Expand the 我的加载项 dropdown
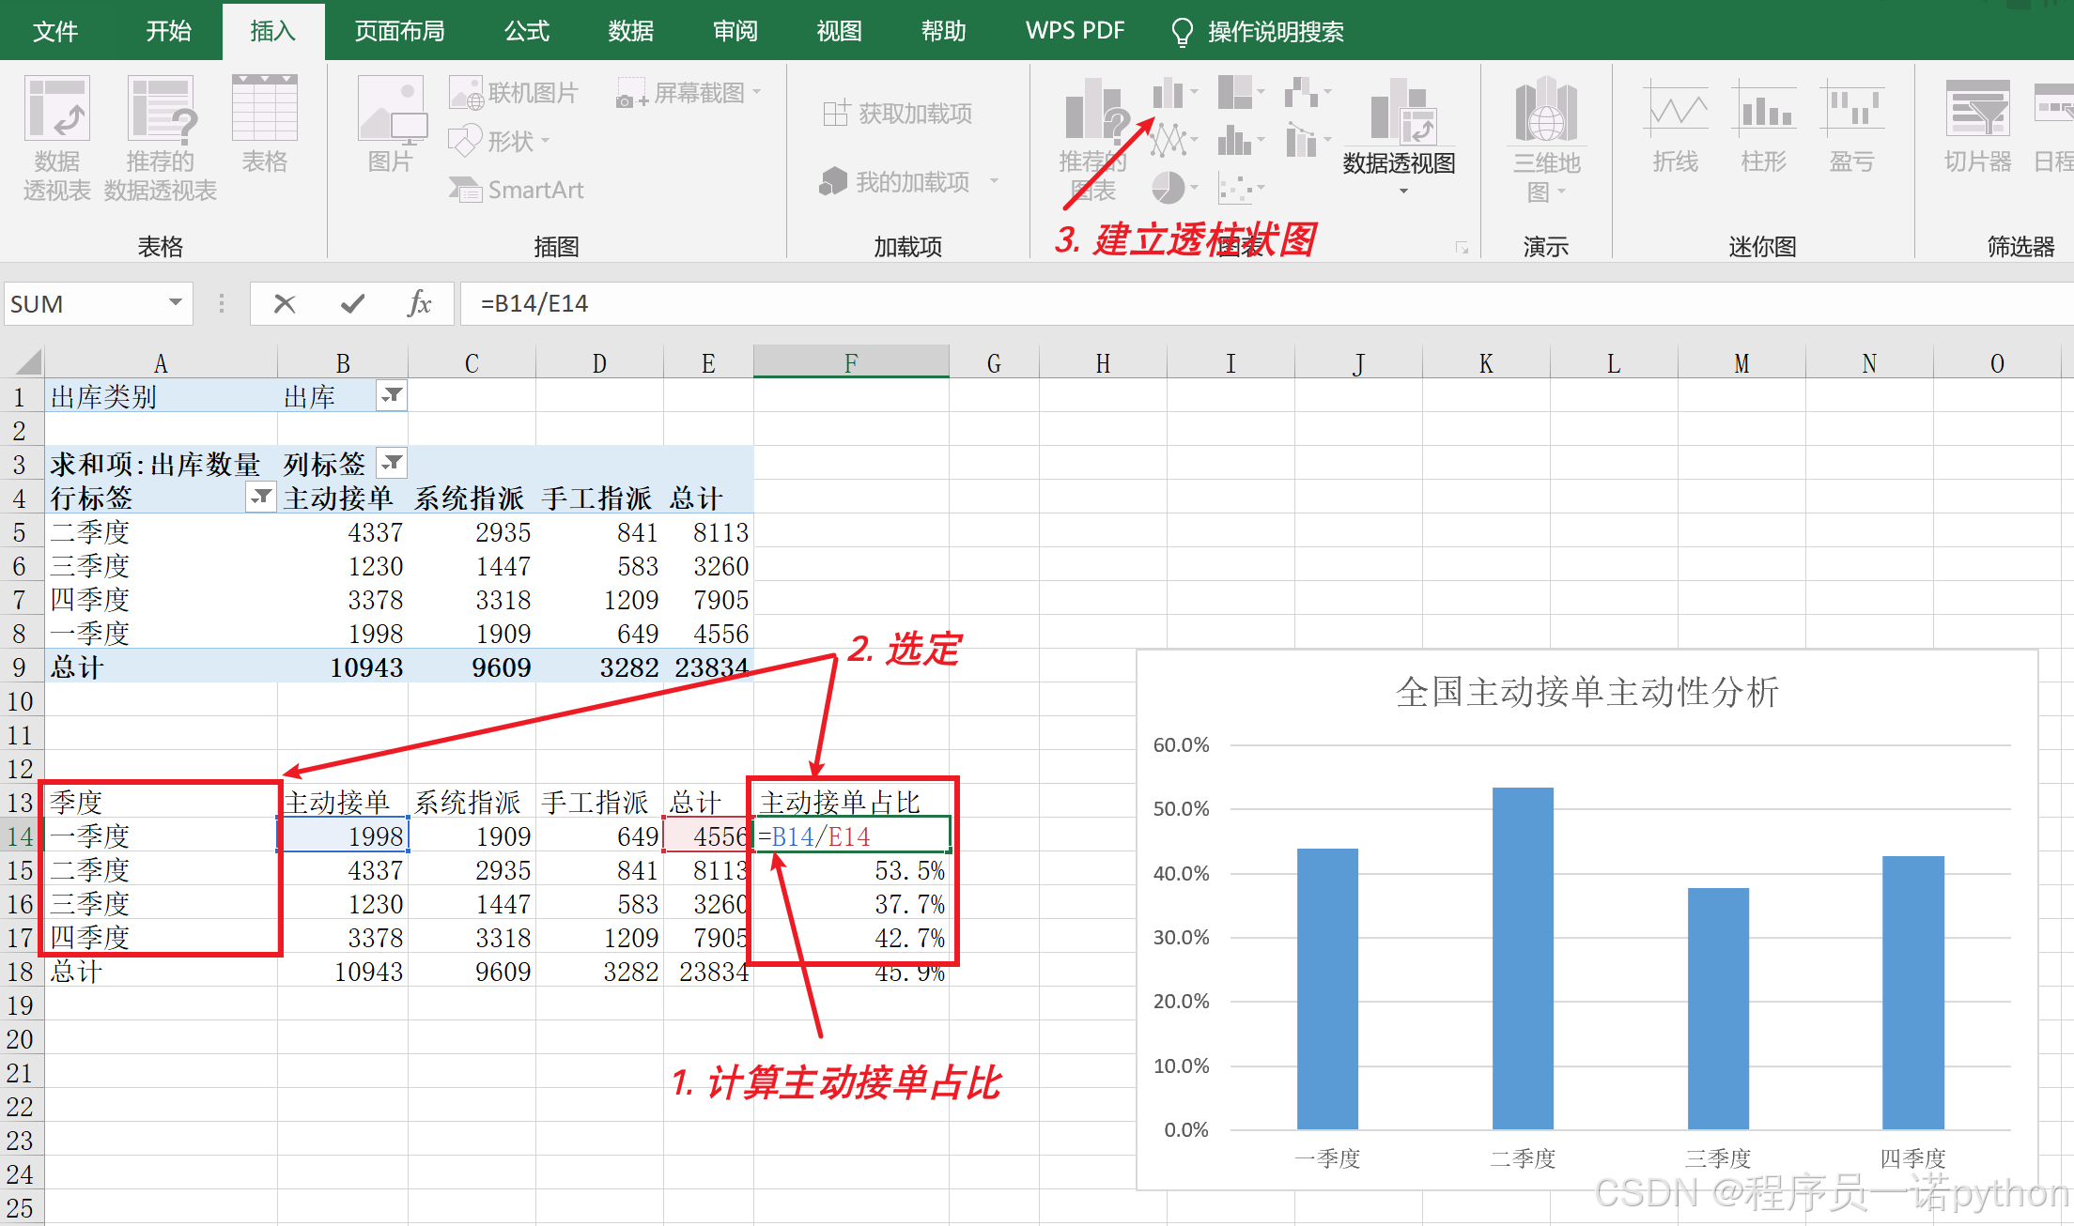 tap(994, 181)
